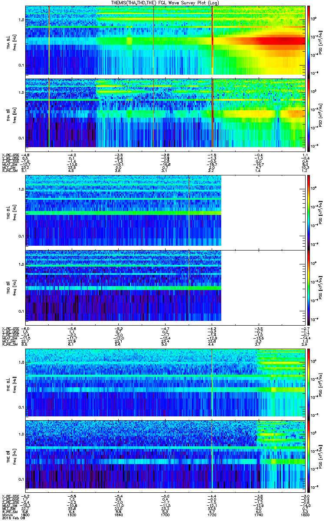Click the 1800 time tick label

(305, 514)
